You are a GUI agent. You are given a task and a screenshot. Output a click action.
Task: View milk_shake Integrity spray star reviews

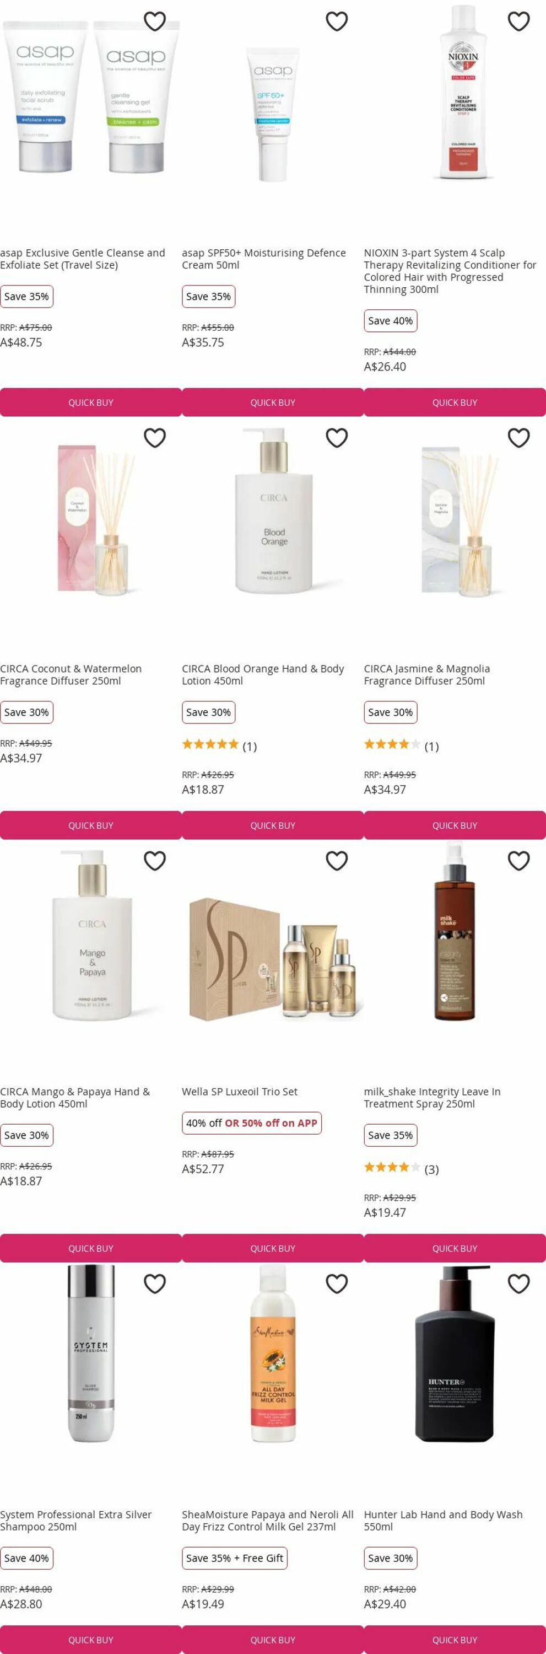click(401, 1169)
